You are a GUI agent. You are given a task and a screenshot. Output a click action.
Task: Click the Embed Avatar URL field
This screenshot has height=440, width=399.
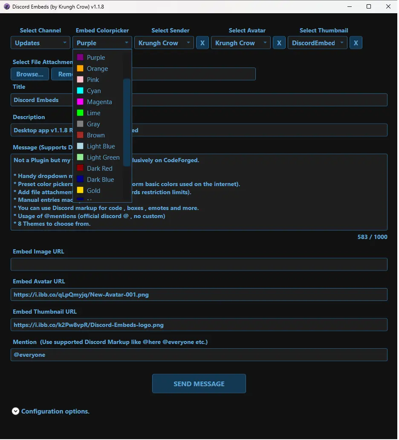(x=199, y=294)
